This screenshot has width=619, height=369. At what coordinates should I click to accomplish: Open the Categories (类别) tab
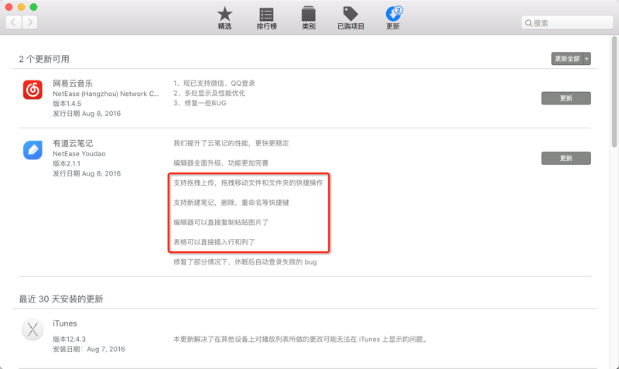coord(308,18)
